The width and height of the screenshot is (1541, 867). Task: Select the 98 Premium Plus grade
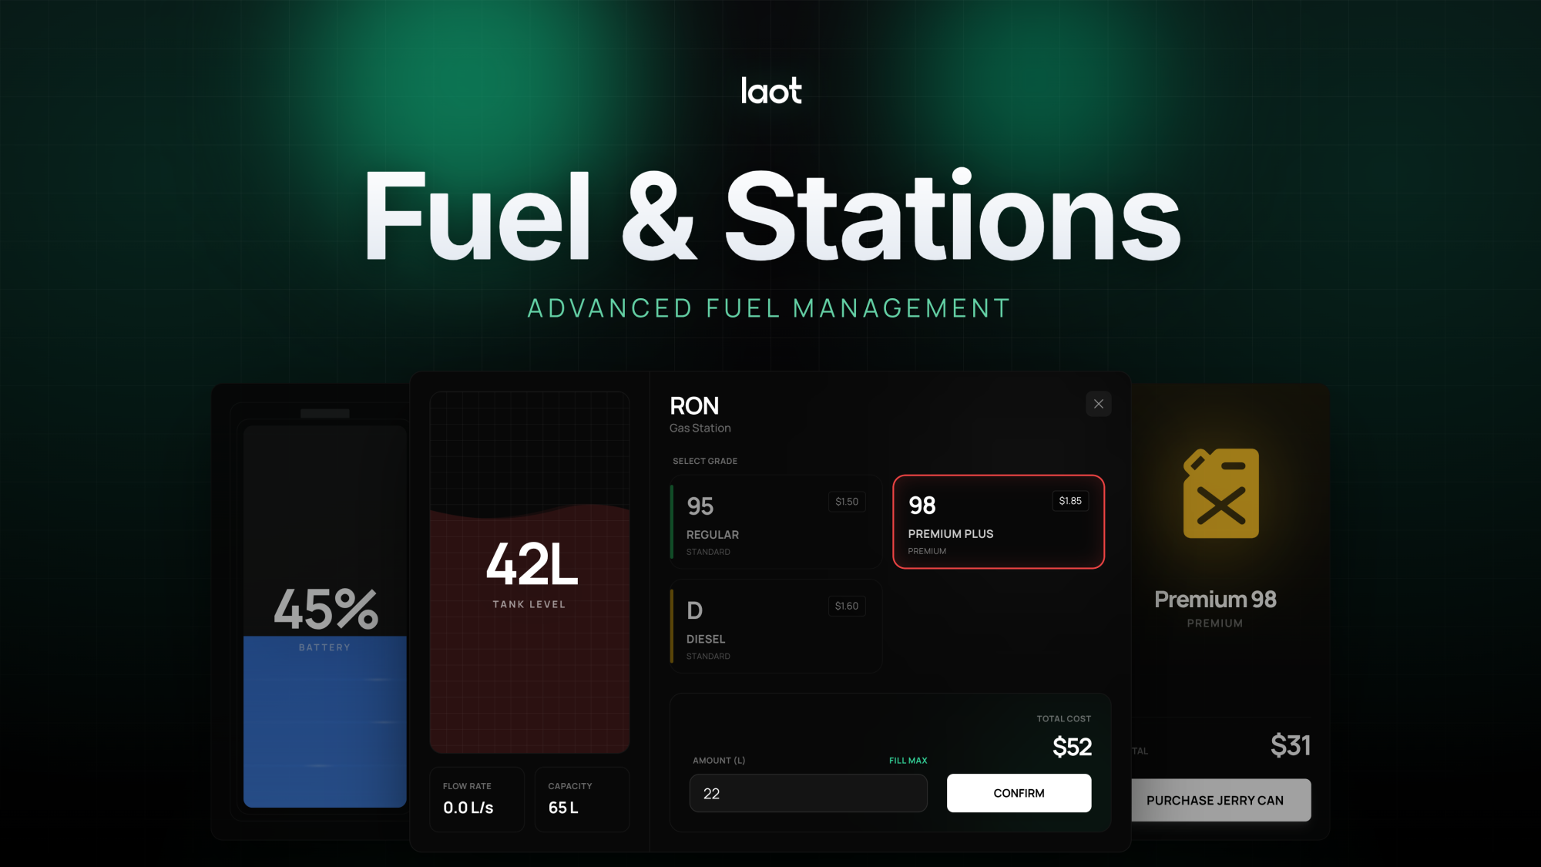pos(998,523)
